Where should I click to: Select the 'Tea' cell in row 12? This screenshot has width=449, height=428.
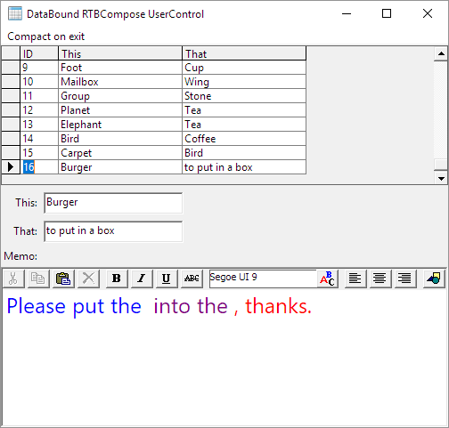click(x=244, y=110)
